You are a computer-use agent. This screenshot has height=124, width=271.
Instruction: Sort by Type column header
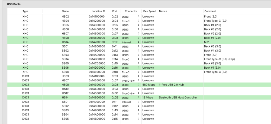pos(25,11)
